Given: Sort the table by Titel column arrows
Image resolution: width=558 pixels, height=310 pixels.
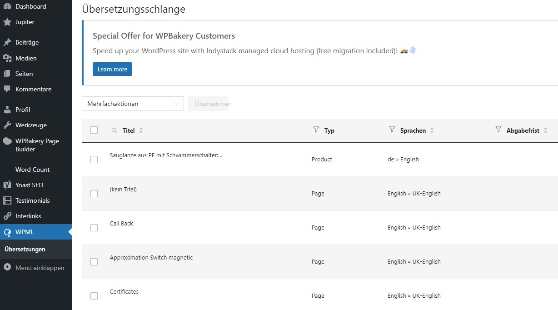Looking at the screenshot, I should (x=141, y=130).
